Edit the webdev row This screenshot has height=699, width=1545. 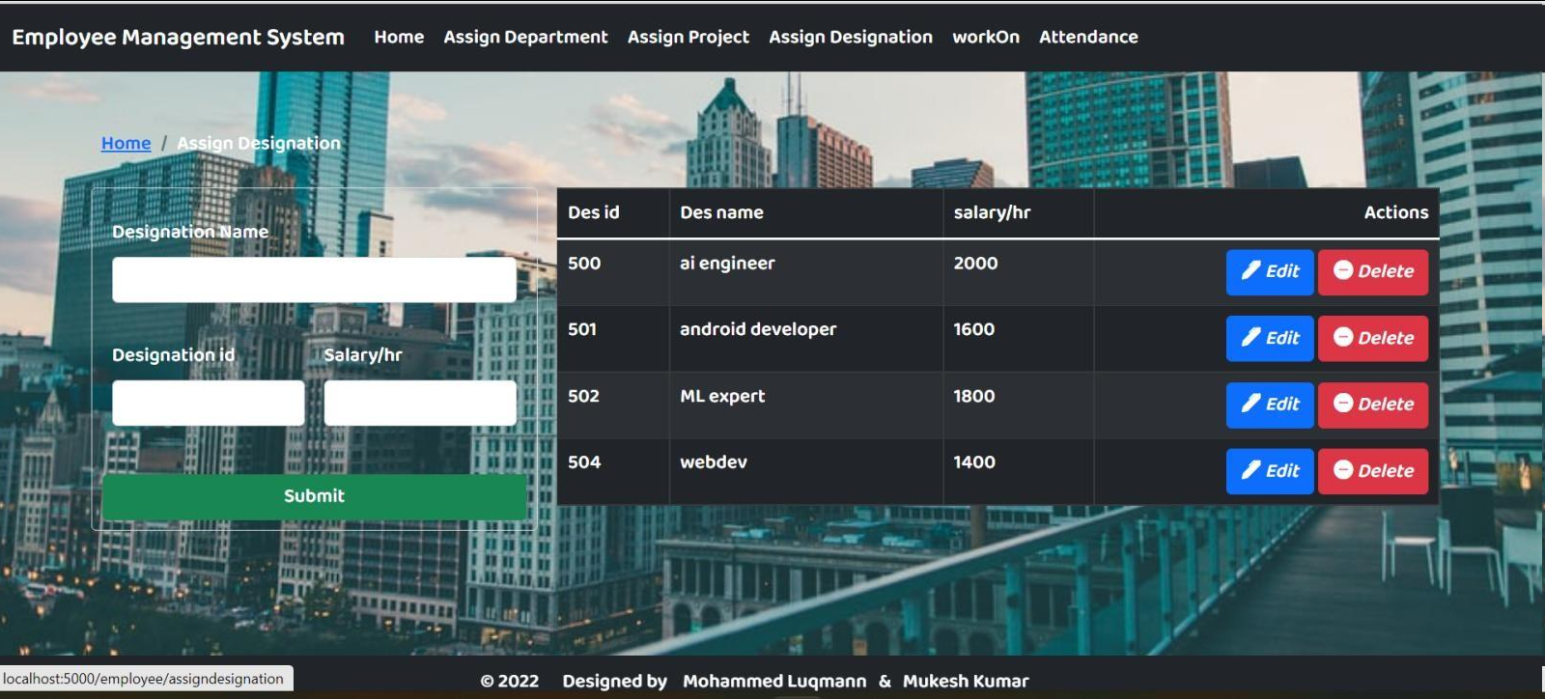(1270, 471)
